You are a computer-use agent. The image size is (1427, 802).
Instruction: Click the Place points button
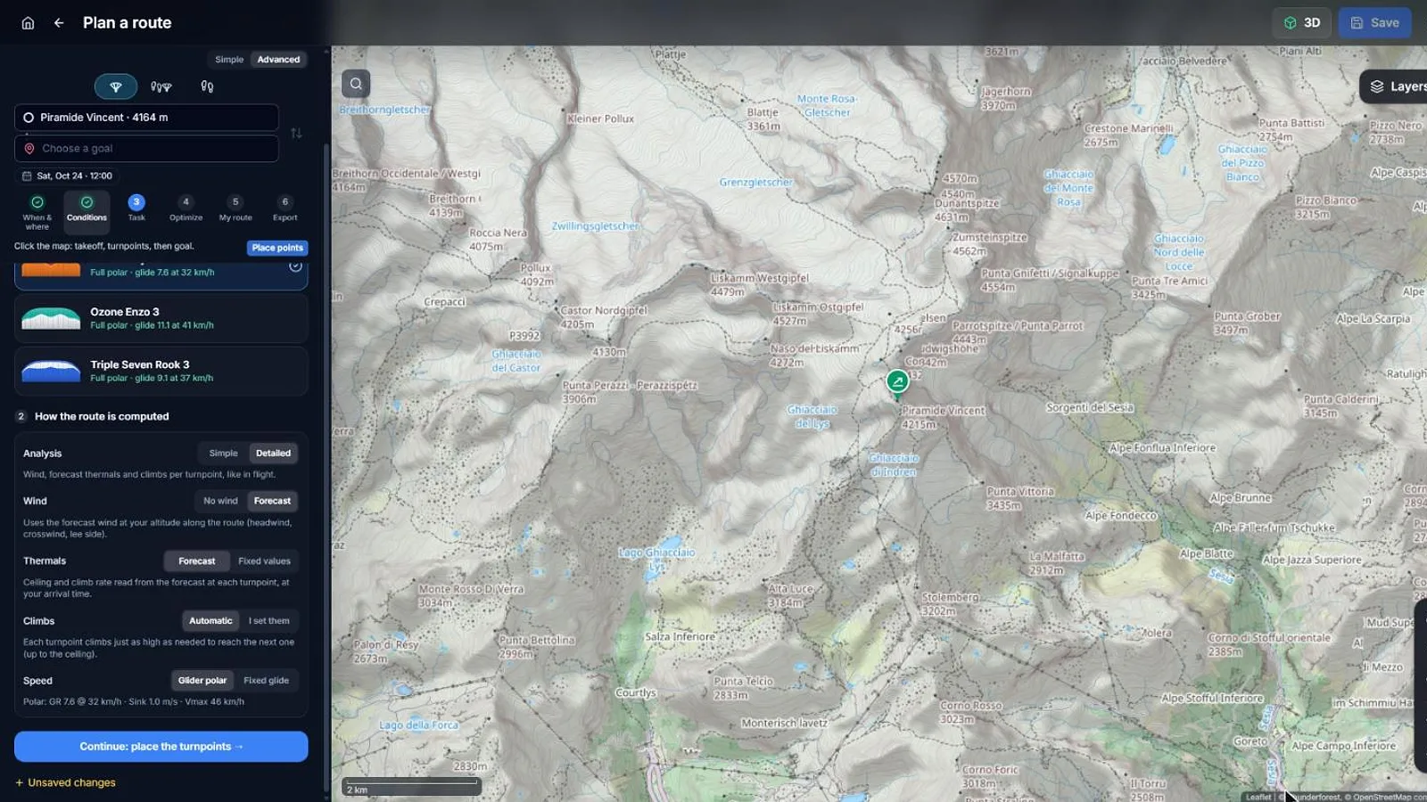coord(277,248)
